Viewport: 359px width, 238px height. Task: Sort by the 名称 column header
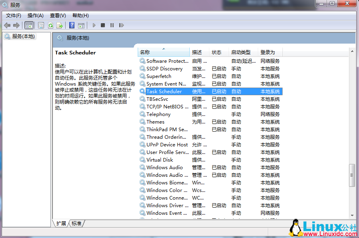(x=163, y=52)
